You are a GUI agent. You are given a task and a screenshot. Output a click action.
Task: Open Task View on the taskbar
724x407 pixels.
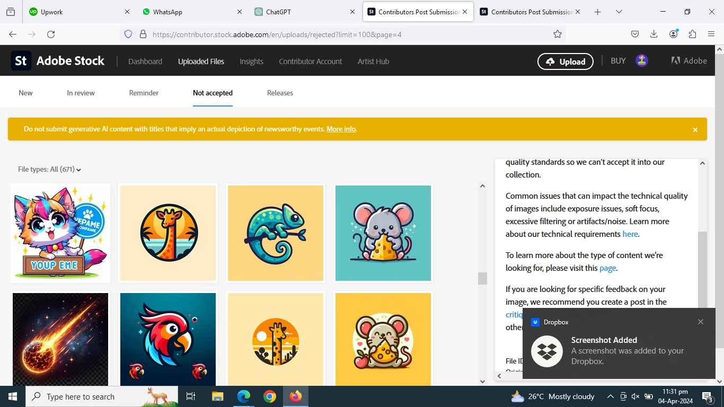[x=191, y=396]
